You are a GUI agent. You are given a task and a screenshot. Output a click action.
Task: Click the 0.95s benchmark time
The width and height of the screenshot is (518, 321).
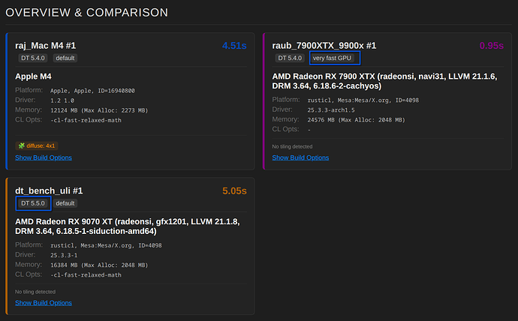[491, 46]
